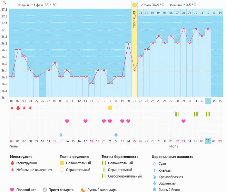
Task: Select the 36.2 temperature point on day 14
Action: tap(92, 83)
